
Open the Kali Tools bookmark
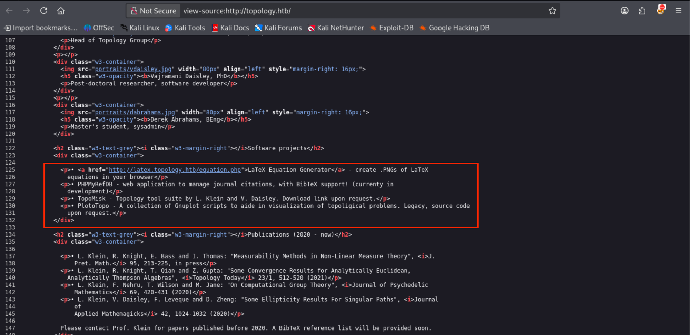coord(185,28)
